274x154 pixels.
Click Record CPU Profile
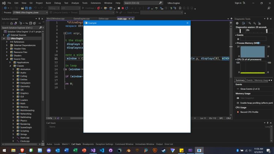click(x=249, y=112)
